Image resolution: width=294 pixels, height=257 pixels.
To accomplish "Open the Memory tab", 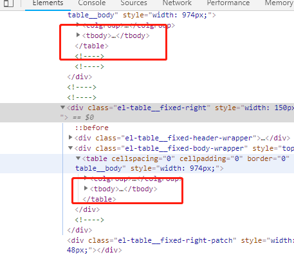I will point(279,3).
